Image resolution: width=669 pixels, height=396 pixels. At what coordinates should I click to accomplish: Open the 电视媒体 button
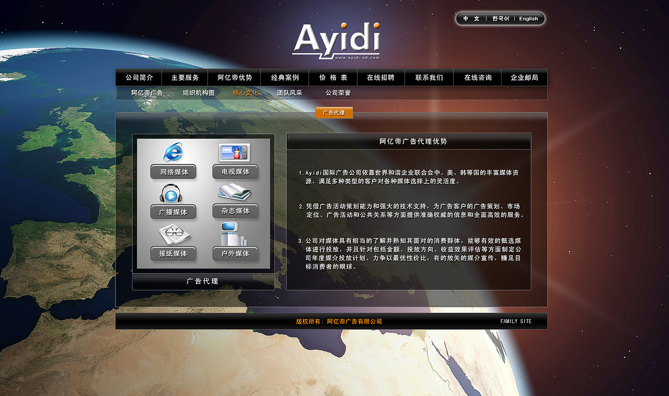pos(235,171)
